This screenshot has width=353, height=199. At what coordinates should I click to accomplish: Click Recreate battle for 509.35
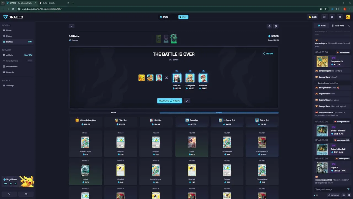170,101
